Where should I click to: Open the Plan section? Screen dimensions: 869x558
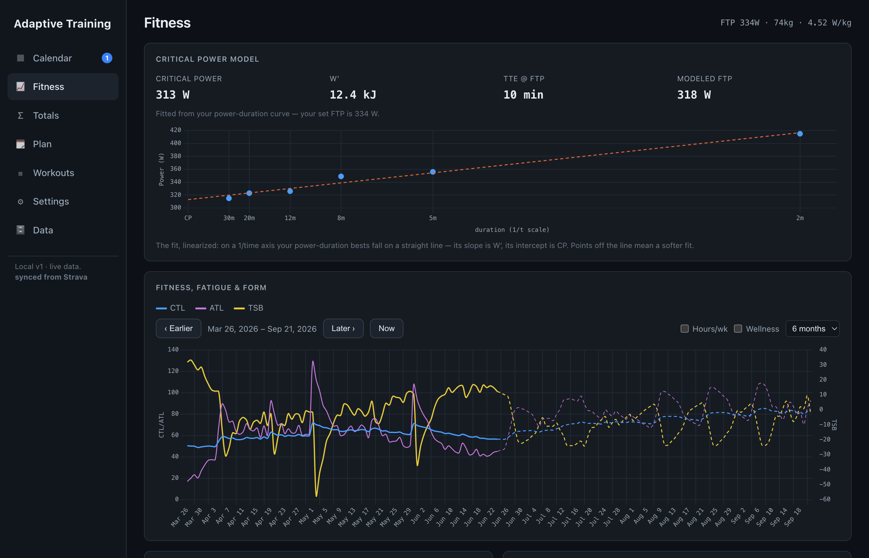tap(63, 144)
